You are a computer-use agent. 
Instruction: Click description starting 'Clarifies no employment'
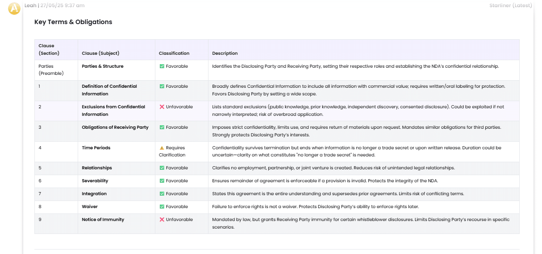tap(334, 168)
